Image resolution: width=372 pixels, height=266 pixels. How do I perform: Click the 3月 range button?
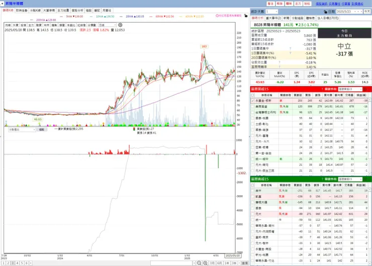coord(212,263)
